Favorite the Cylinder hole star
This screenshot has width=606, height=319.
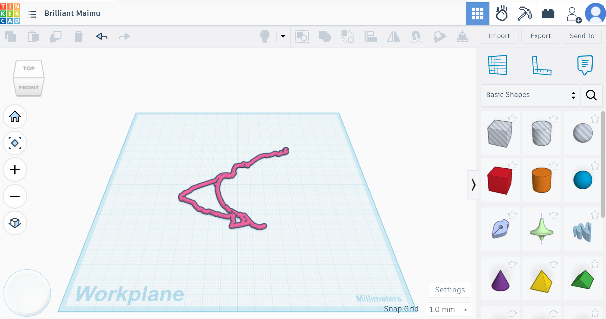coord(554,119)
